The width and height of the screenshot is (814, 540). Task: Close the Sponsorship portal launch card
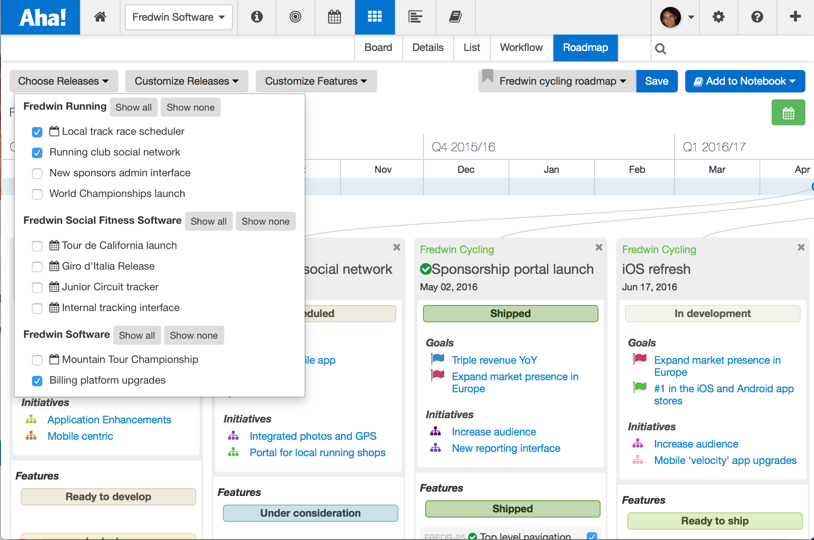tap(599, 247)
